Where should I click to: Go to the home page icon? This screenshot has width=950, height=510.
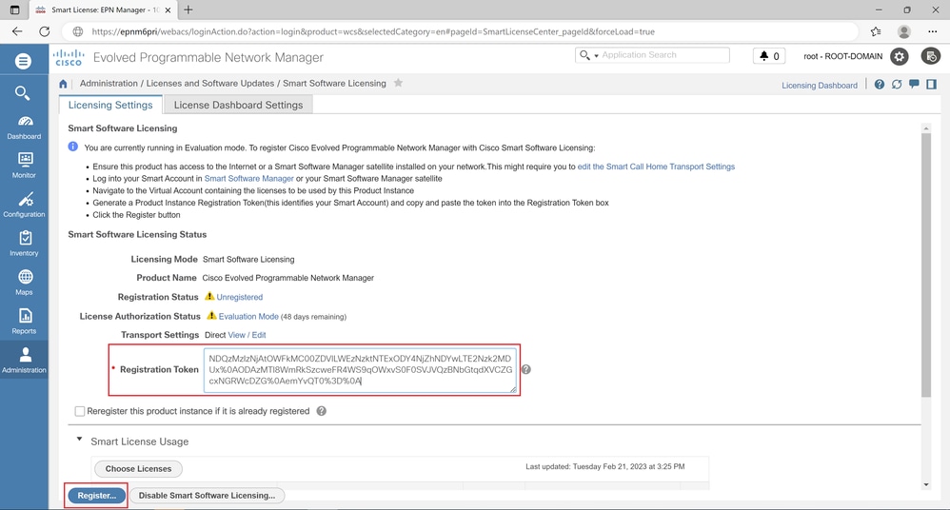pos(63,84)
